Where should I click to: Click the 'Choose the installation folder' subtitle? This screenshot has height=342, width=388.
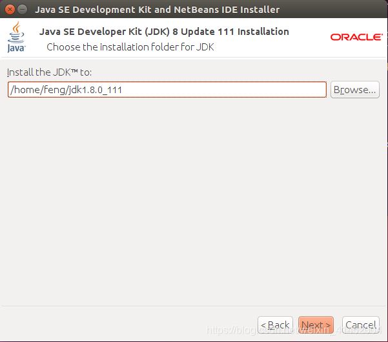[130, 47]
